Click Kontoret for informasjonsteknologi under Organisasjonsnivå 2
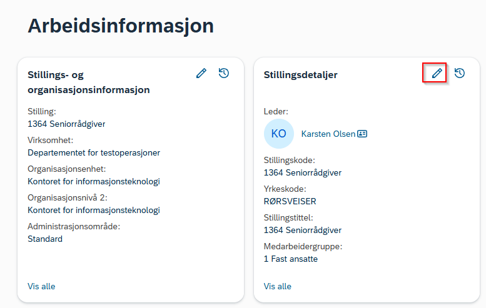This screenshot has width=486, height=308. click(94, 210)
